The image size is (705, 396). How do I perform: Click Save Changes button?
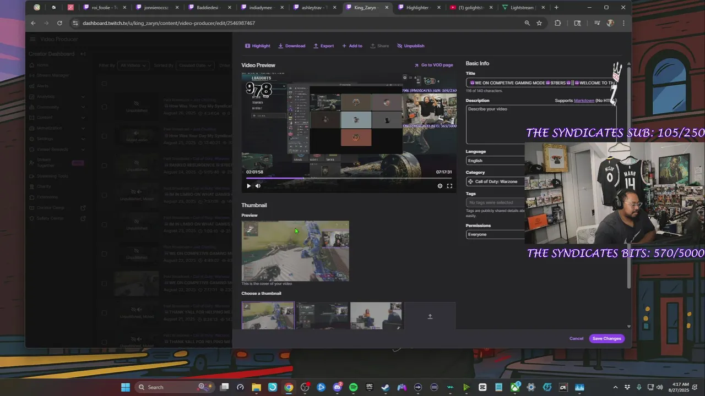click(606, 338)
